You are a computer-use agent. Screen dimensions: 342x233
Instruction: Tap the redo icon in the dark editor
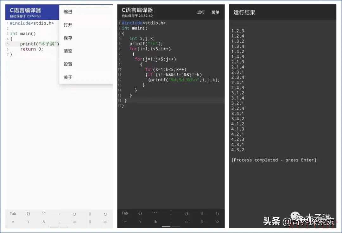click(217, 214)
